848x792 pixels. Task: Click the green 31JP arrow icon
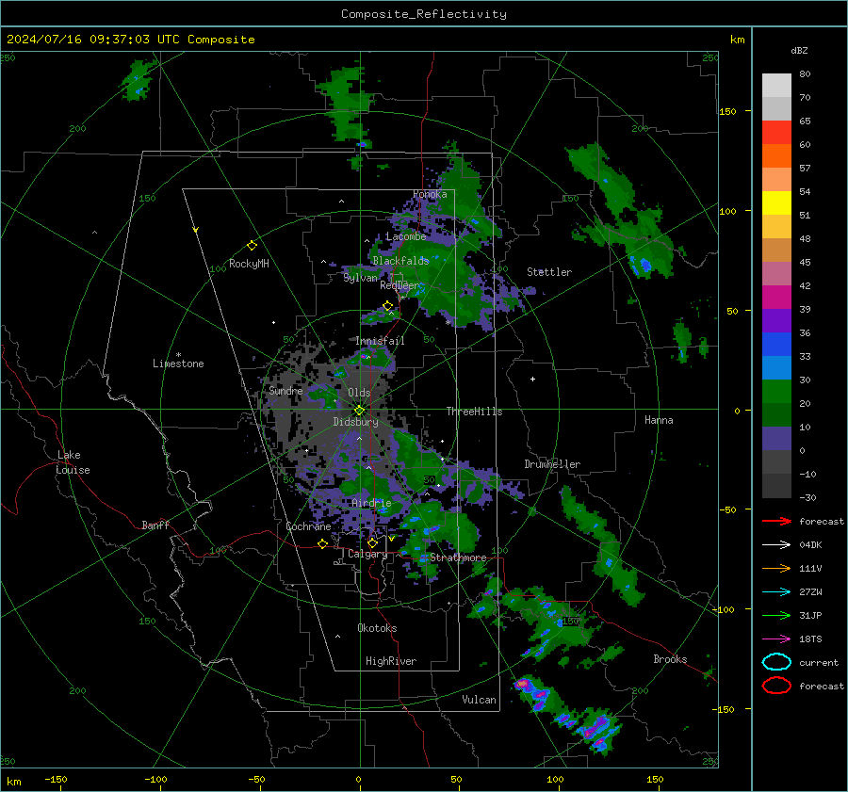pyautogui.click(x=776, y=615)
